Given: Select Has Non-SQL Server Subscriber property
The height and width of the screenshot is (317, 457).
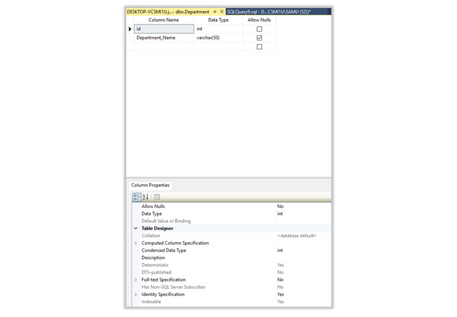Looking at the screenshot, I should [231, 287].
